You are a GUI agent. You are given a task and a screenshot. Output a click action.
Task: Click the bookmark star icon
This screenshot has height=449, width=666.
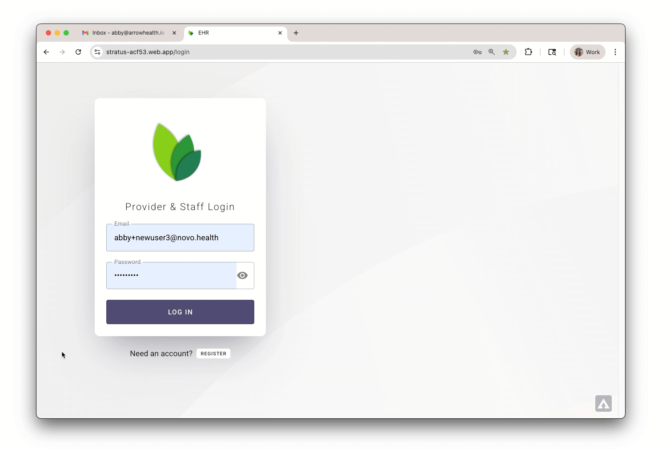pyautogui.click(x=506, y=52)
